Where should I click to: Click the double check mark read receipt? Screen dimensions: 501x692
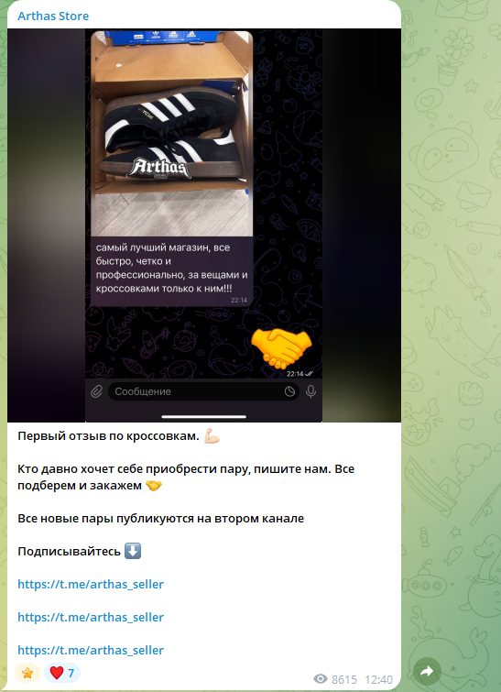pyautogui.click(x=309, y=374)
